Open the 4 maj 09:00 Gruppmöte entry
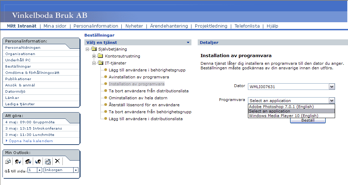This screenshot has width=348, height=185. [x=30, y=122]
